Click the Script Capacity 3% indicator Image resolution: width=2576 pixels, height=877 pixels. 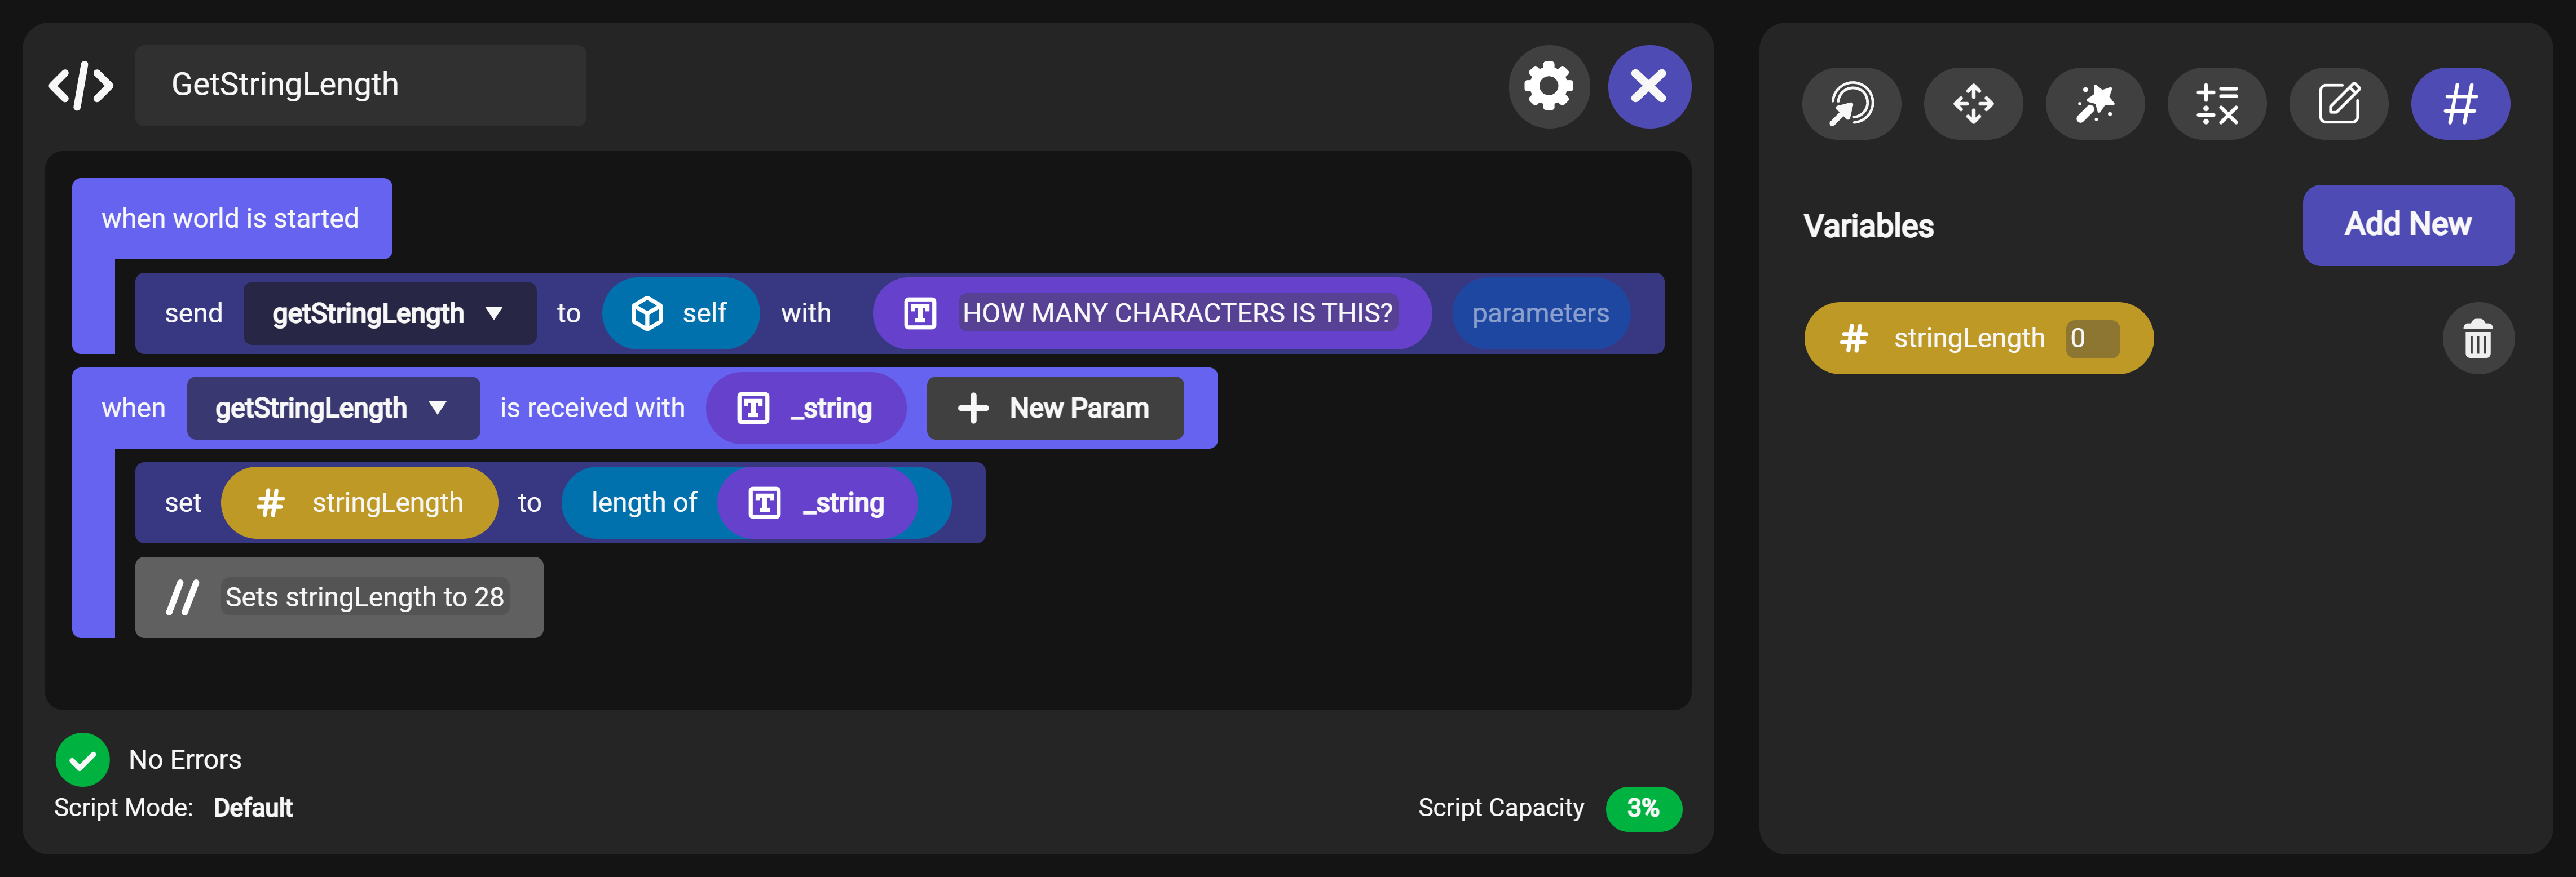[x=1643, y=808]
